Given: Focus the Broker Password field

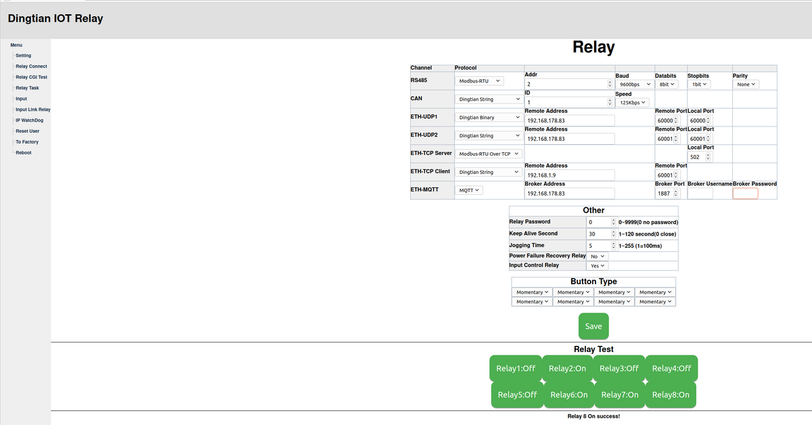Looking at the screenshot, I should point(746,194).
